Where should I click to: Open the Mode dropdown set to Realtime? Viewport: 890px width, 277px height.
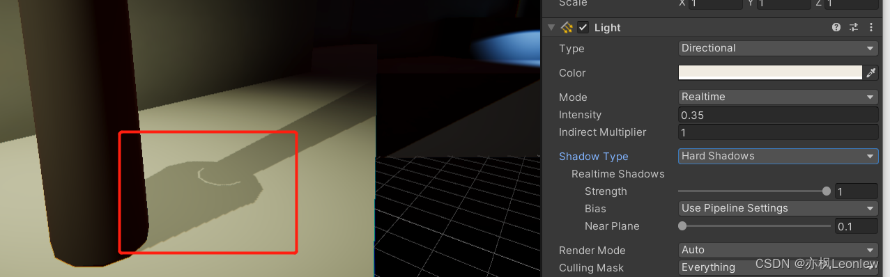(778, 97)
